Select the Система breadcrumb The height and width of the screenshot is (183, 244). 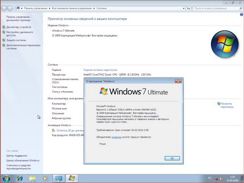coord(102,8)
